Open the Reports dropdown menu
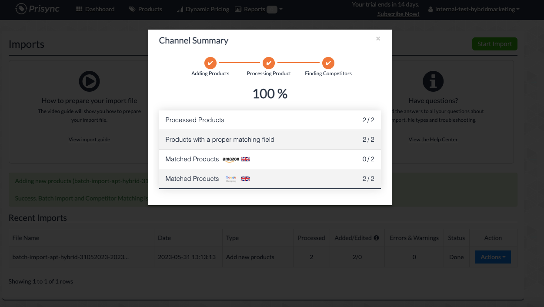The image size is (544, 307). point(258,9)
